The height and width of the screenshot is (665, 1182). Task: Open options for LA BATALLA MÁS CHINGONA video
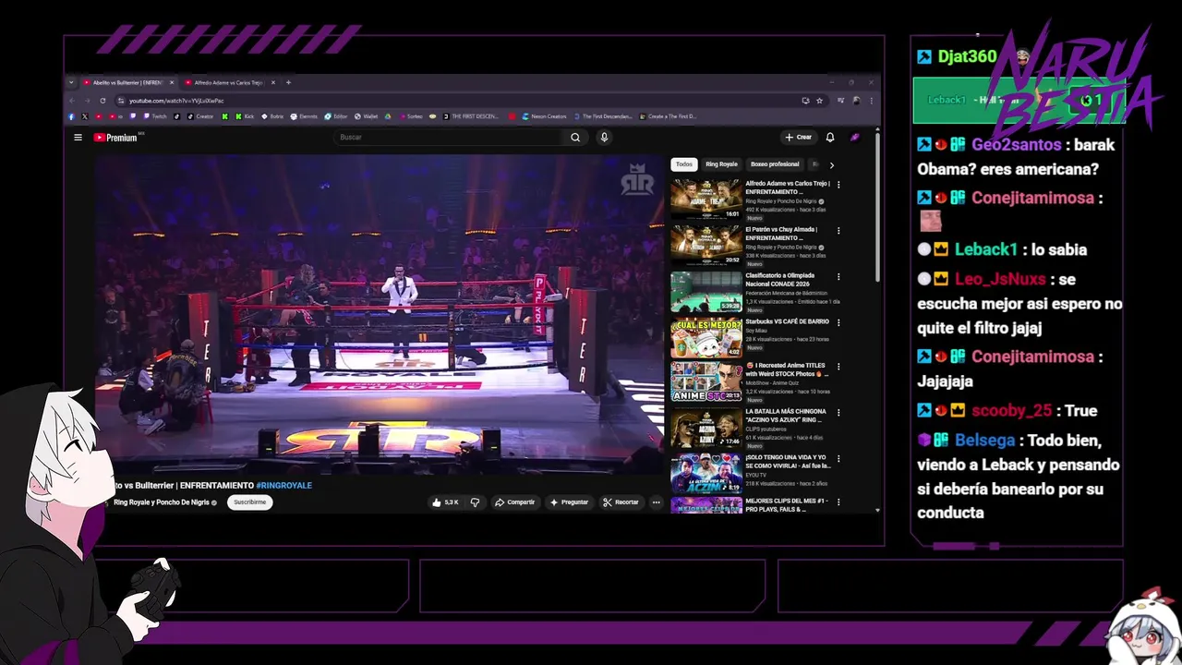(x=838, y=413)
